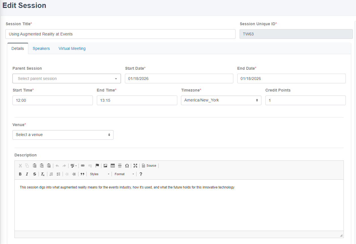Viewport: 356px width, 244px height.
Task: Switch to the Details tab
Action: click(18, 48)
